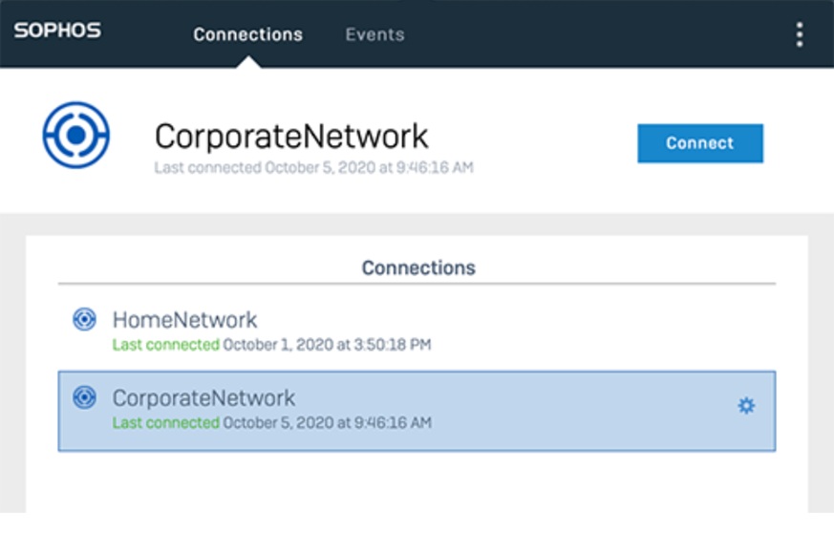Click the Sophos logo
The height and width of the screenshot is (534, 834).
click(56, 31)
